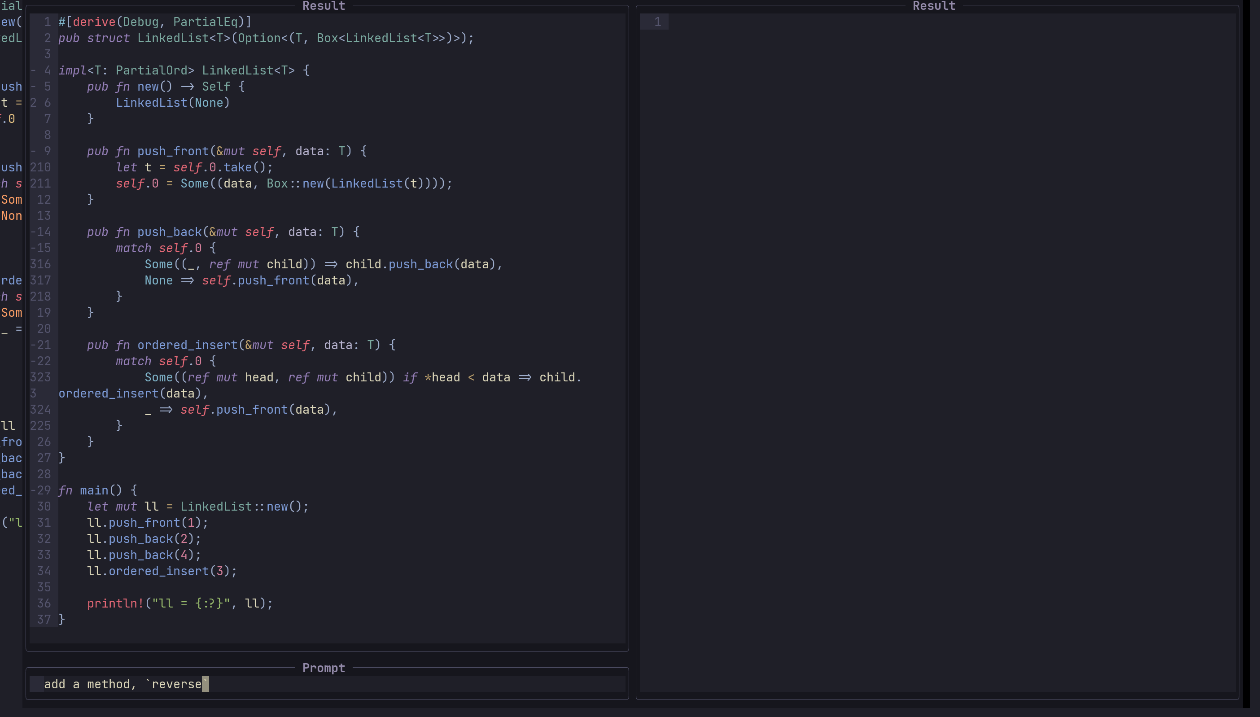Collapse fold marker beside line 29 fn main()
Image resolution: width=1260 pixels, height=717 pixels.
(33, 490)
